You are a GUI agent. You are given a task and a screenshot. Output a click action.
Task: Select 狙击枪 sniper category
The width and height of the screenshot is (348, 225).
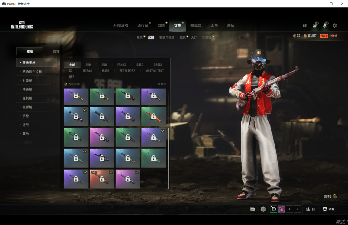point(37,80)
